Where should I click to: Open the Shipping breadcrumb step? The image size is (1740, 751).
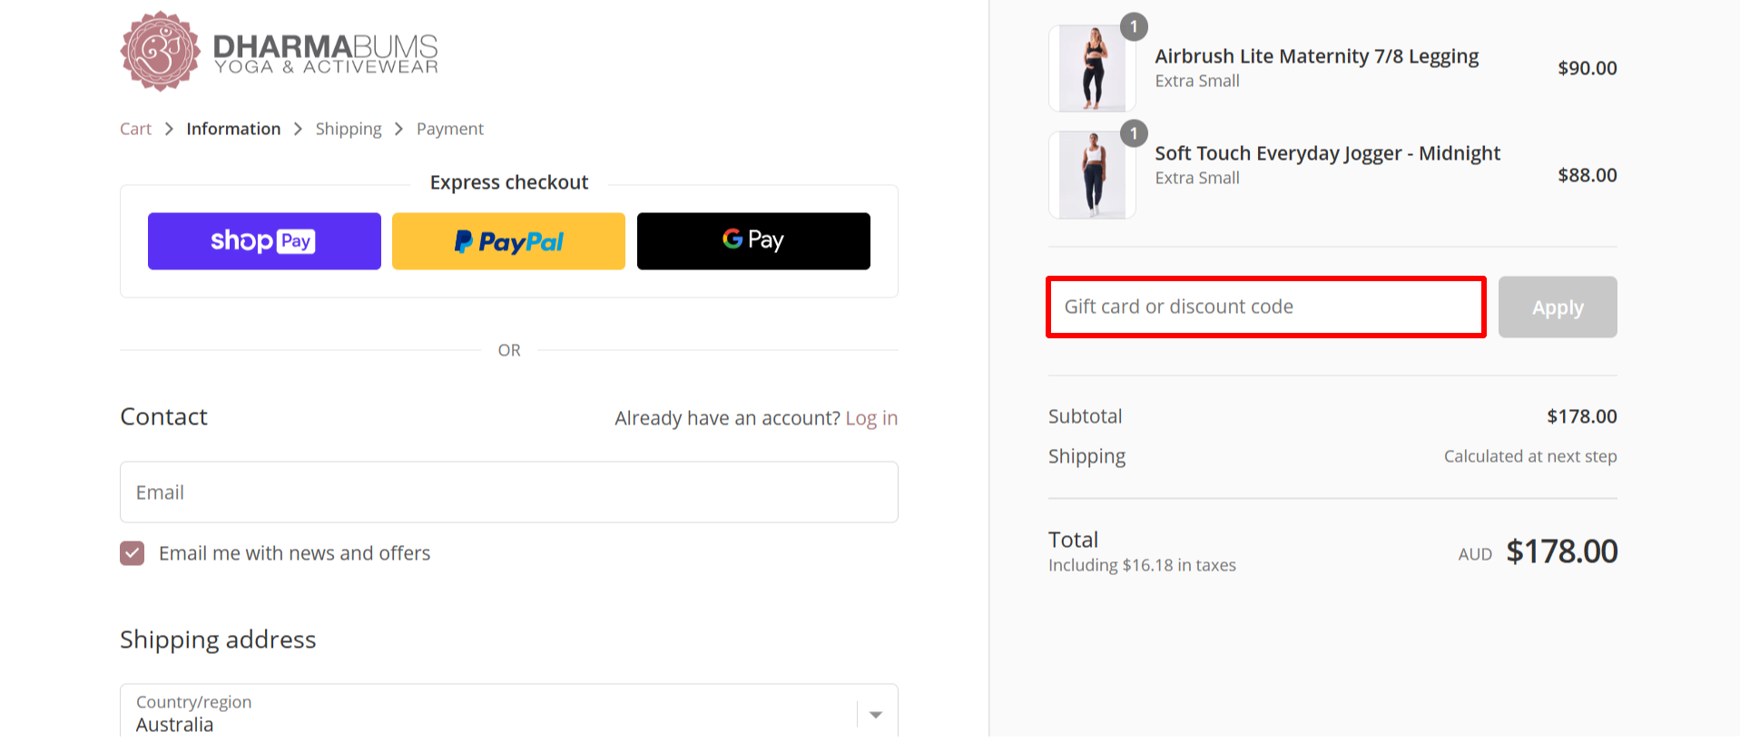349,129
